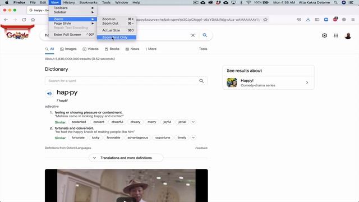The image size is (359, 202).
Task: Open the Sidebar submenu
Action: click(73, 12)
